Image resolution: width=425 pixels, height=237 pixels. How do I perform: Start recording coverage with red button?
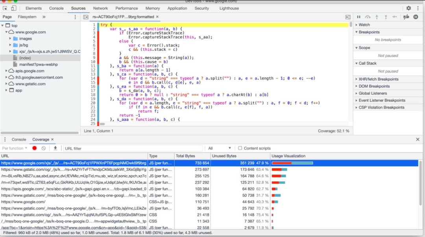[x=35, y=148]
